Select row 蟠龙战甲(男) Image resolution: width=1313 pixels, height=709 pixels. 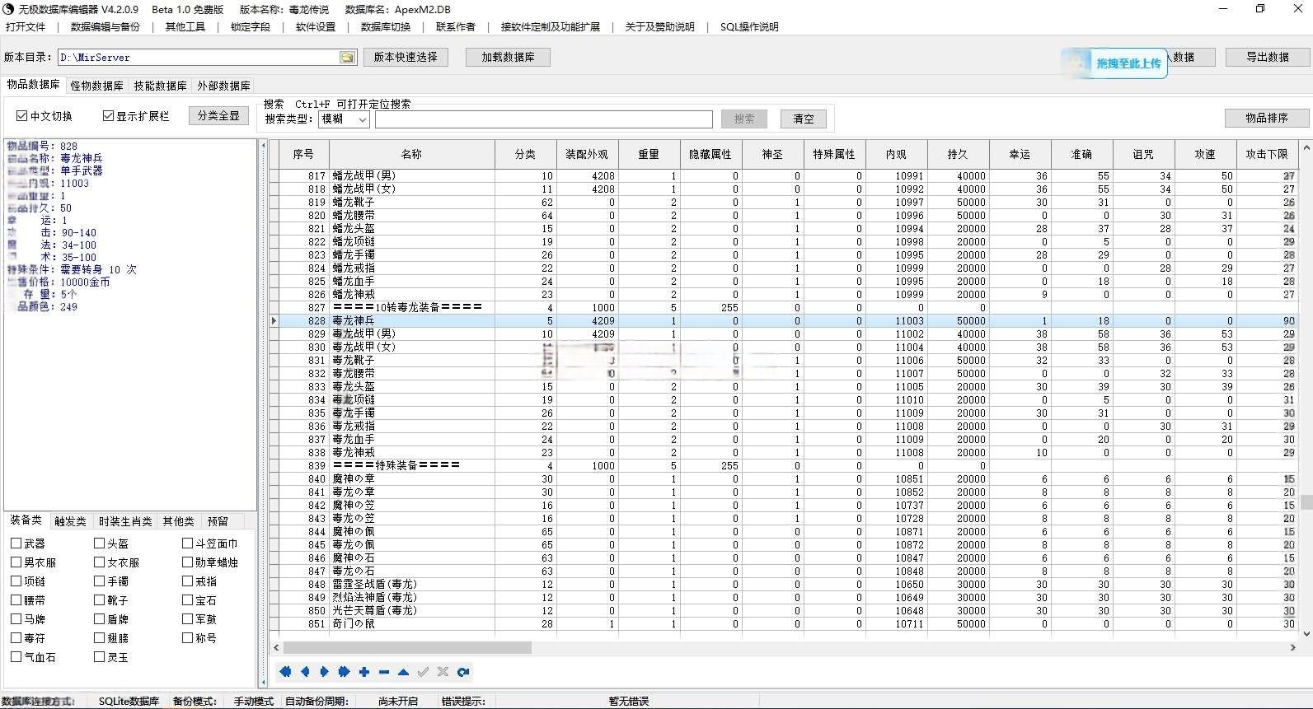785,175
